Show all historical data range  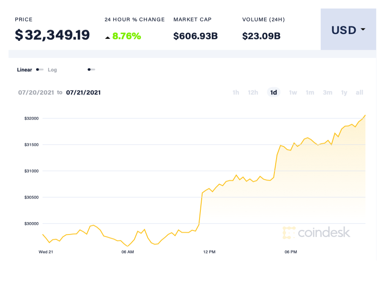tap(359, 92)
